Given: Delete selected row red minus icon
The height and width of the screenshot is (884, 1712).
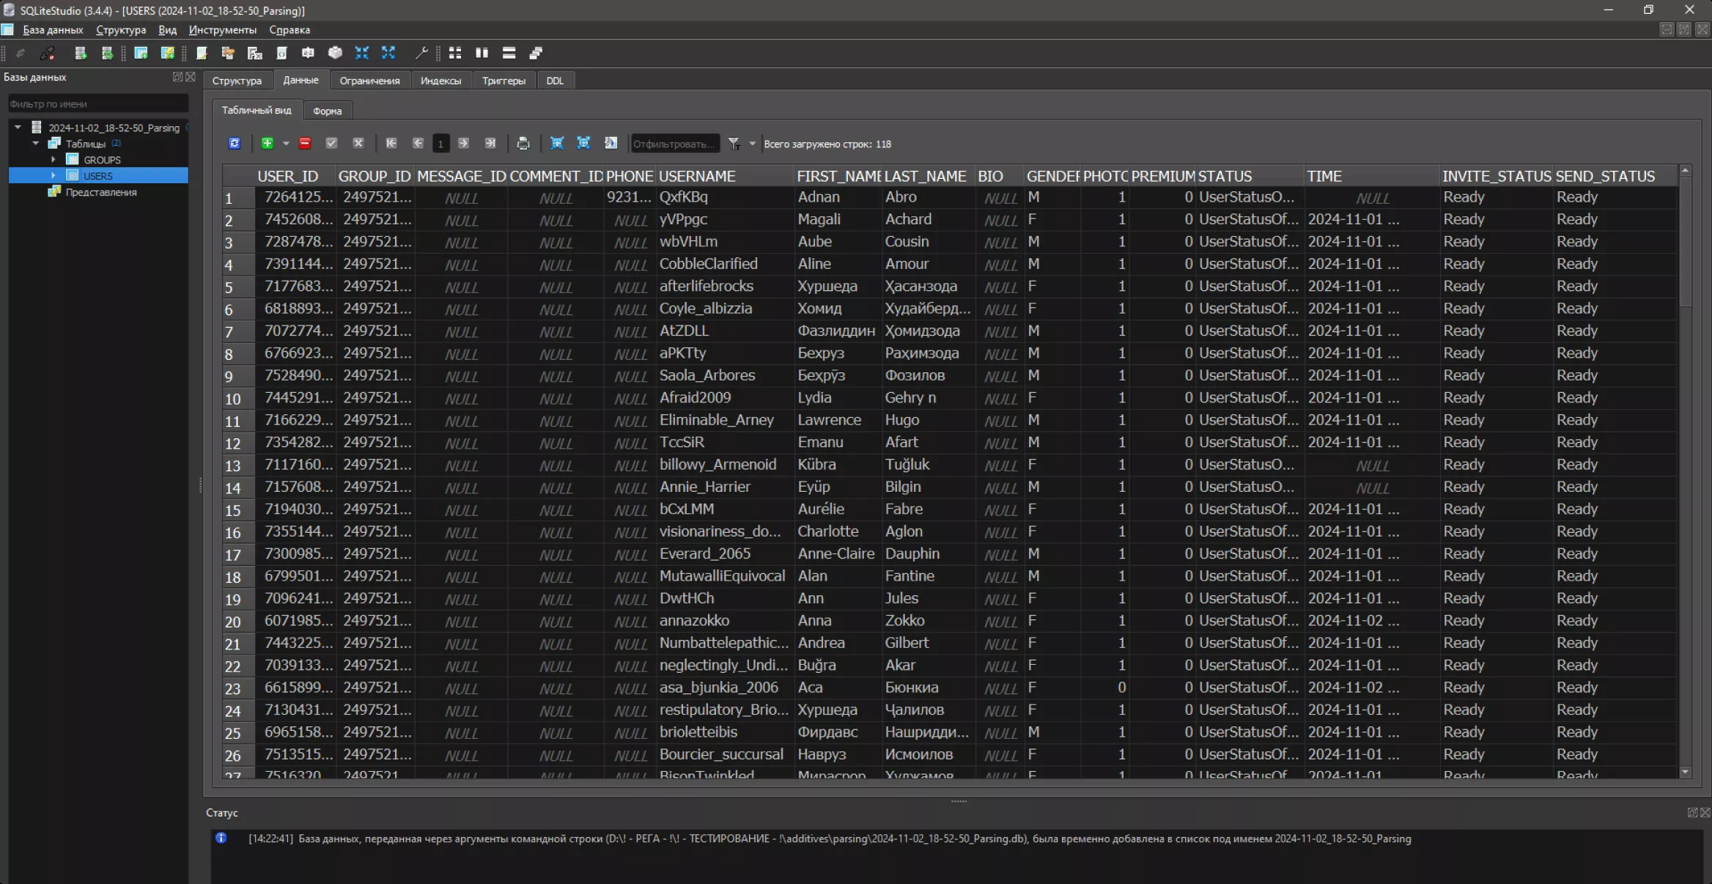Looking at the screenshot, I should click(305, 144).
